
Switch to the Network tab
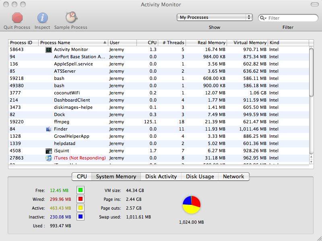coord(234,177)
